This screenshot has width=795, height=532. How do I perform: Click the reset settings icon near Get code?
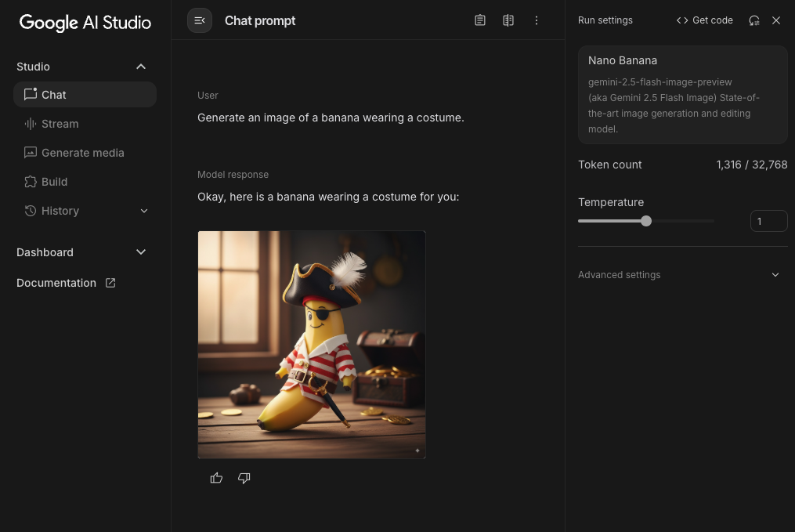pos(754,20)
